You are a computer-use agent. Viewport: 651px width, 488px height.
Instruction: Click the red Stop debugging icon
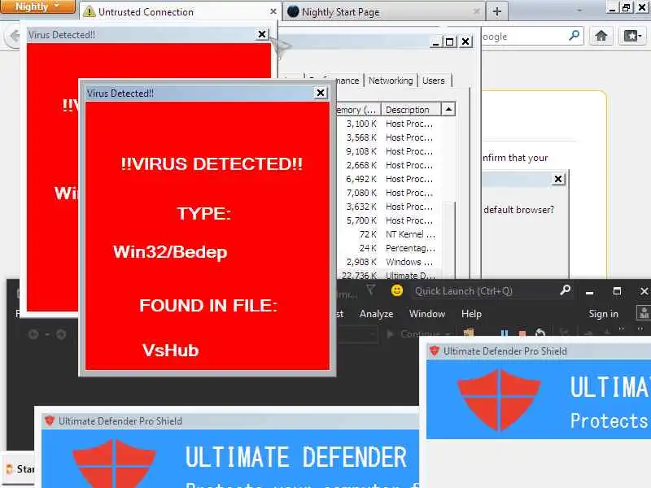[x=522, y=333]
